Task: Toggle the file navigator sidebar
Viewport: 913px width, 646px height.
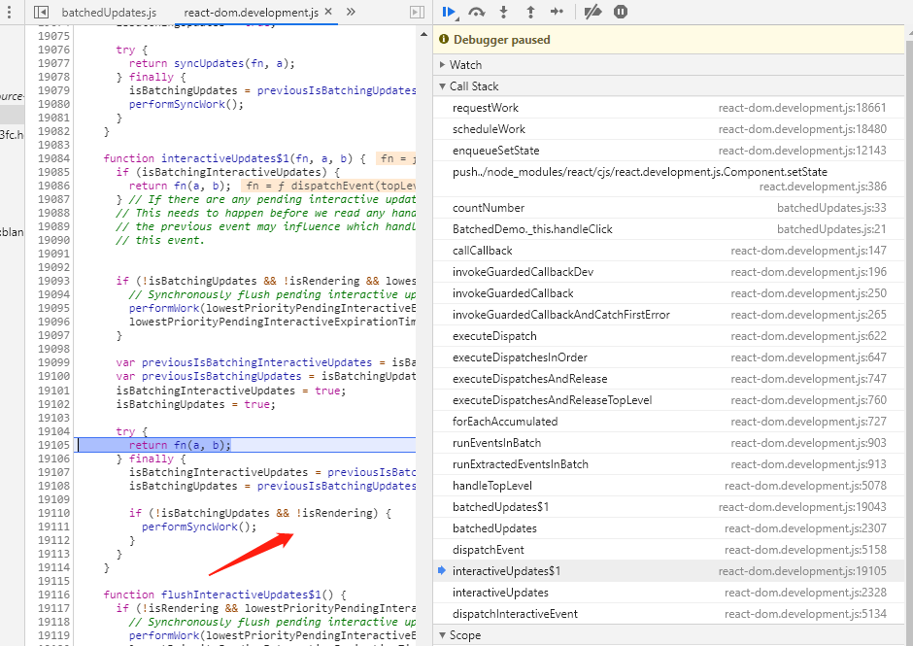Action: [40, 13]
